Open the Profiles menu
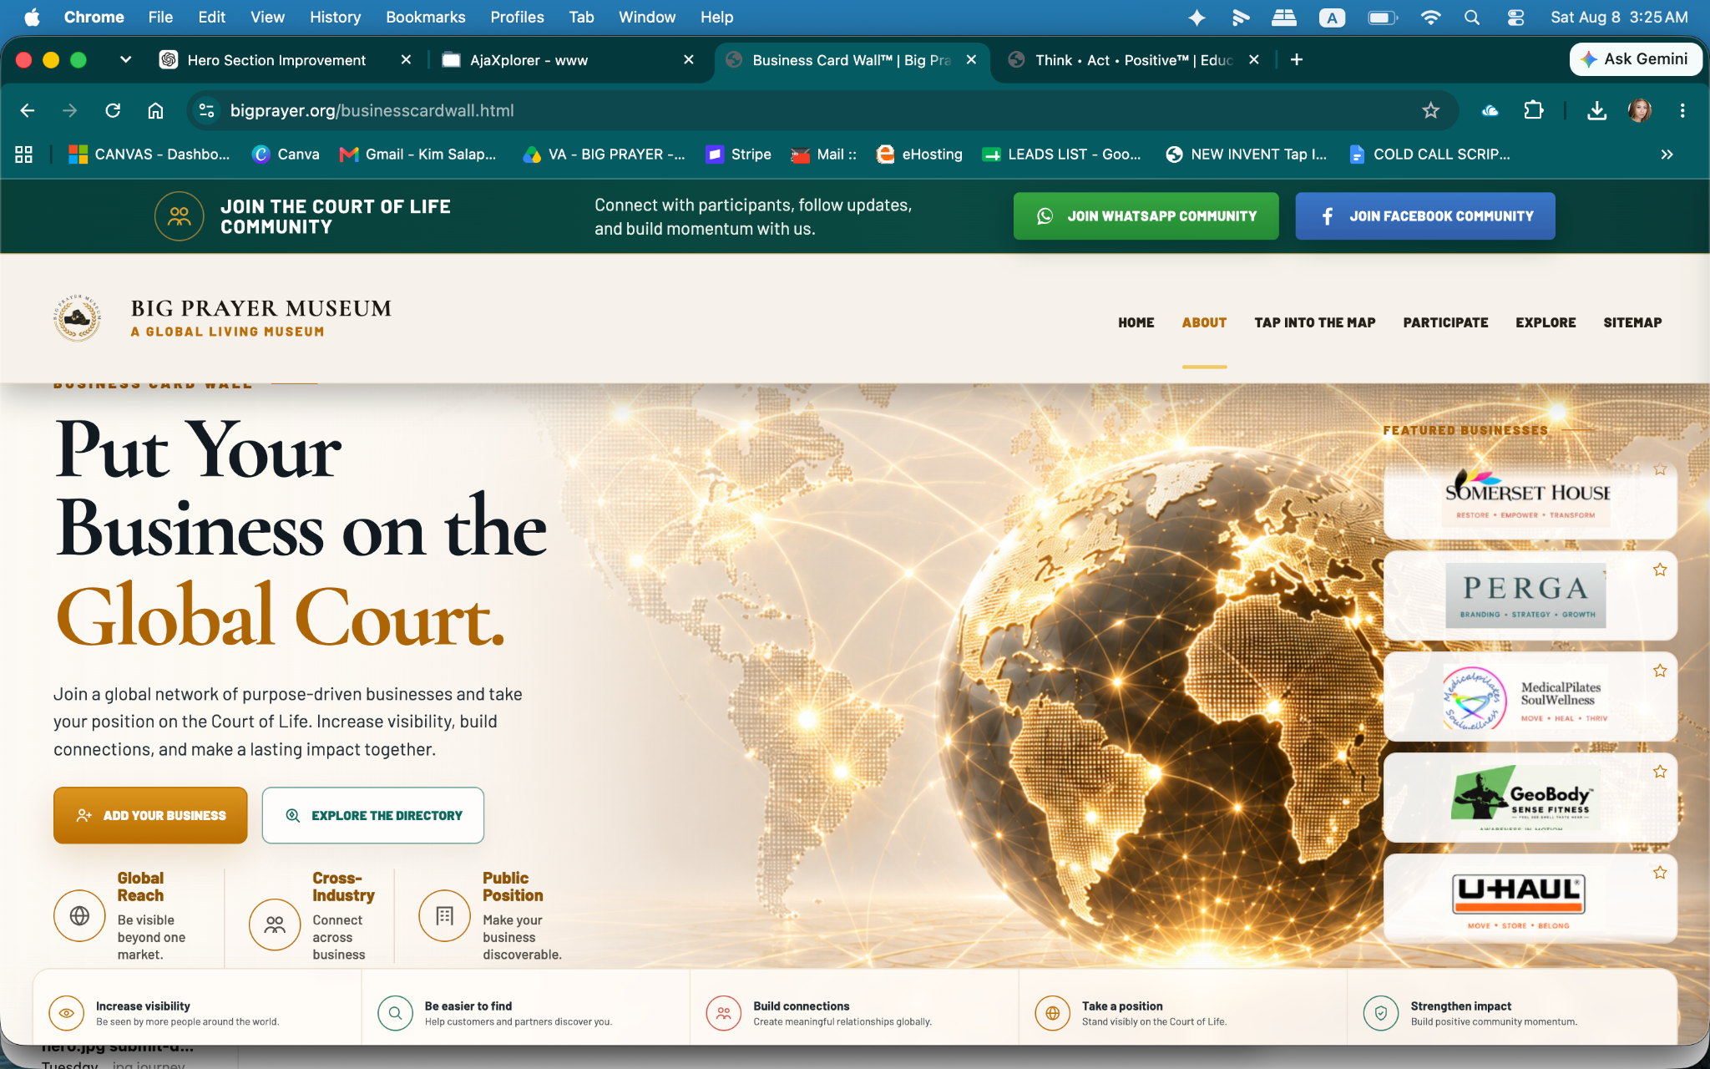 [517, 17]
